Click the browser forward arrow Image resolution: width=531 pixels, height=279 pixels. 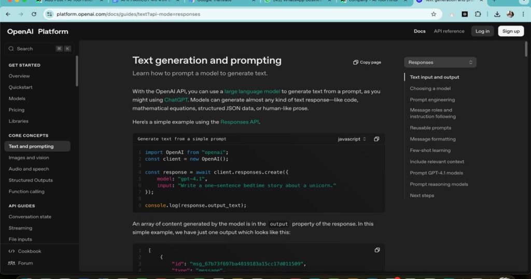click(x=21, y=14)
